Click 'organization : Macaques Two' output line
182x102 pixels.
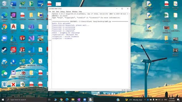click(x=65, y=35)
